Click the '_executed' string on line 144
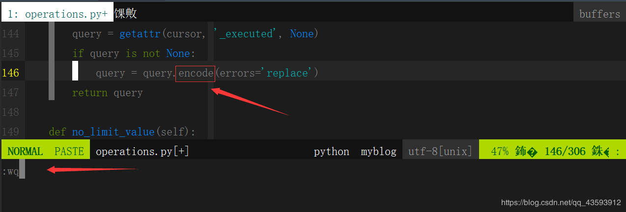This screenshot has height=212, width=626. click(x=245, y=34)
